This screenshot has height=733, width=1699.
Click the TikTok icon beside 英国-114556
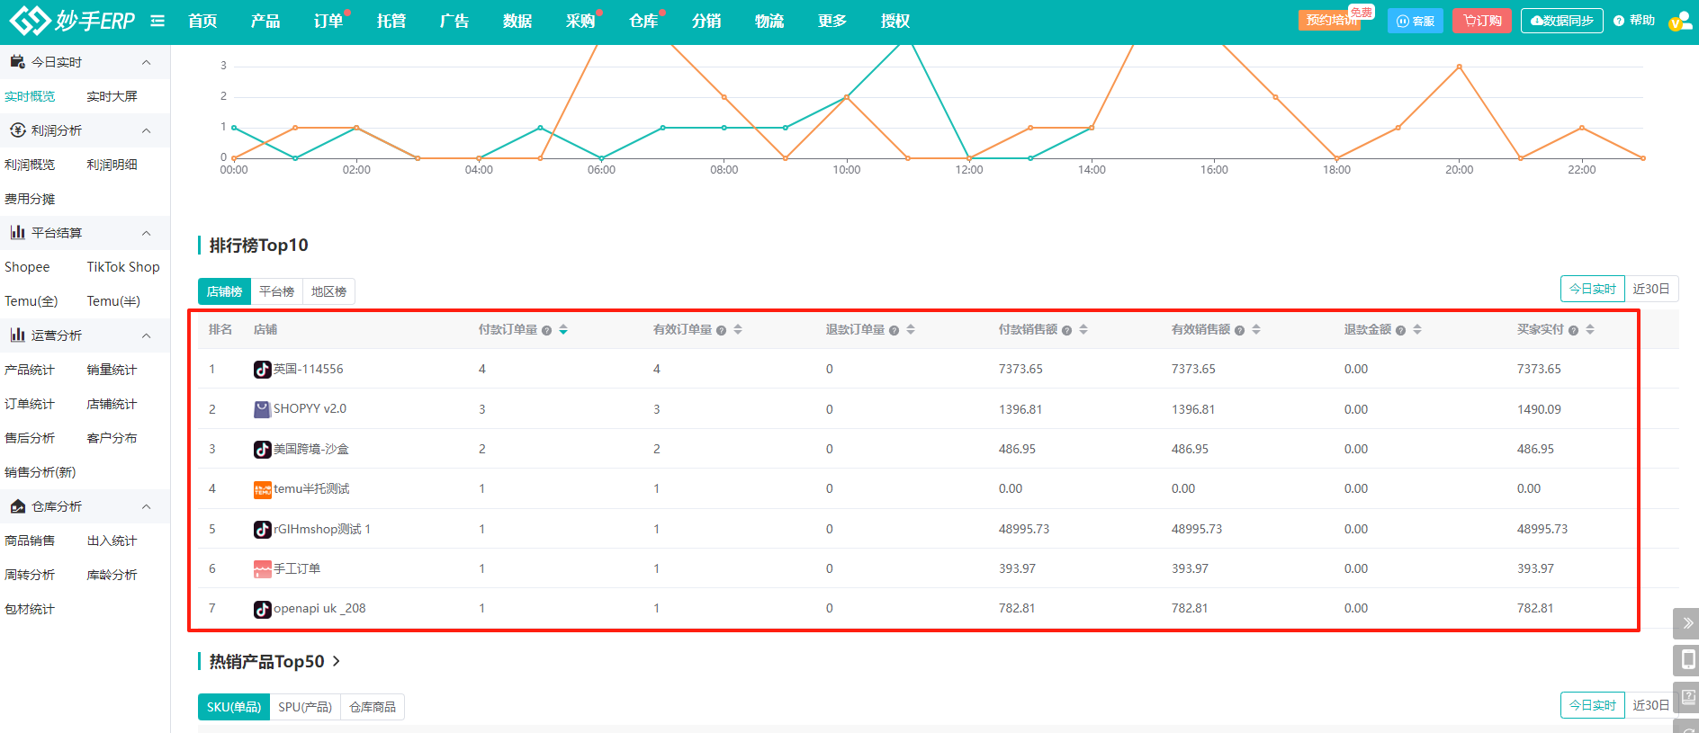point(262,369)
